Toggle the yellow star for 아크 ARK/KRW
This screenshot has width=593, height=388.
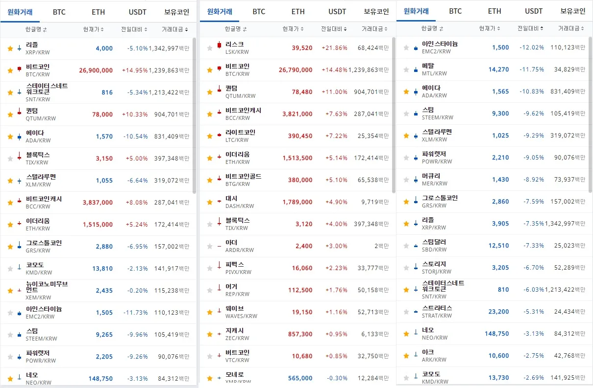(x=406, y=356)
